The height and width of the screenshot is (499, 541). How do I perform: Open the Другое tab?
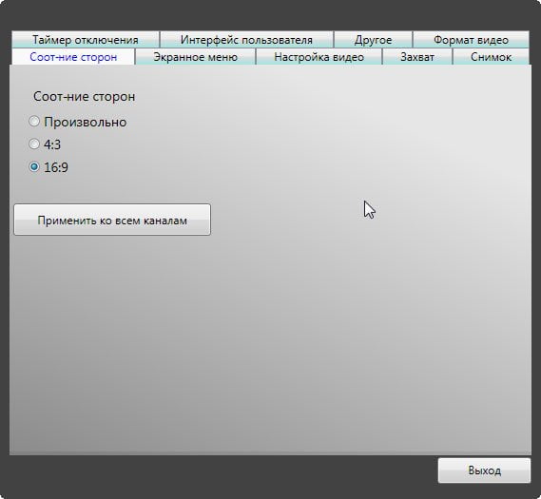coord(373,40)
